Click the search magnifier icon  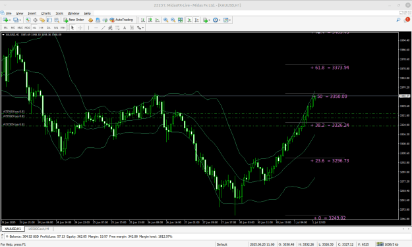tap(398, 20)
